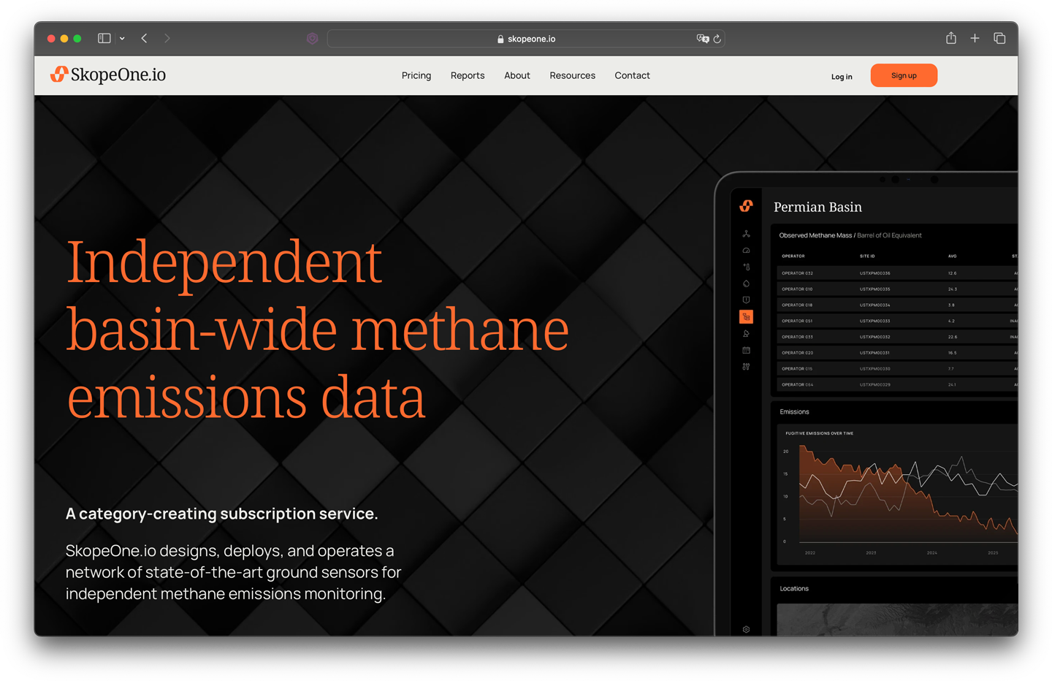Open the thermometer icon in dashboard sidebar
The height and width of the screenshot is (681, 1052).
(746, 267)
